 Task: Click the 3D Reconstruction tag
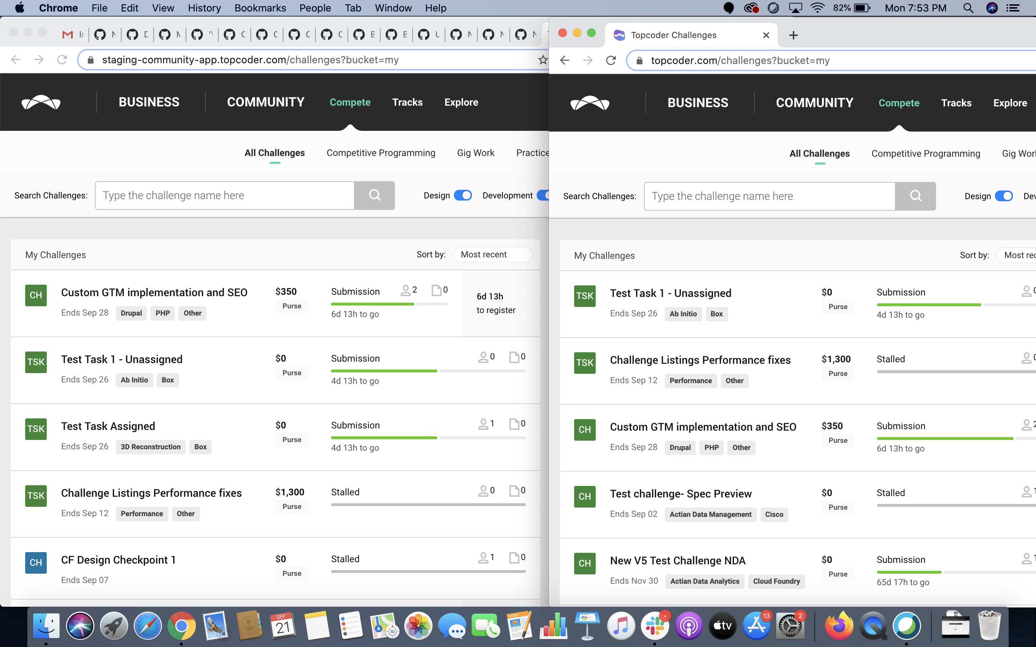click(150, 447)
